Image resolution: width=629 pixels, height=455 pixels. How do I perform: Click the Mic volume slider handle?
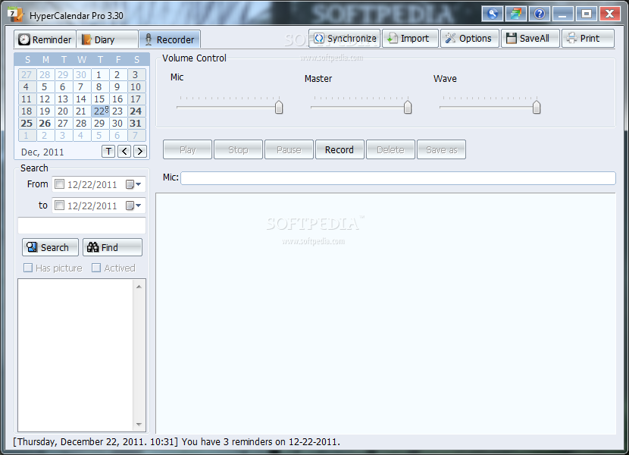tap(279, 107)
